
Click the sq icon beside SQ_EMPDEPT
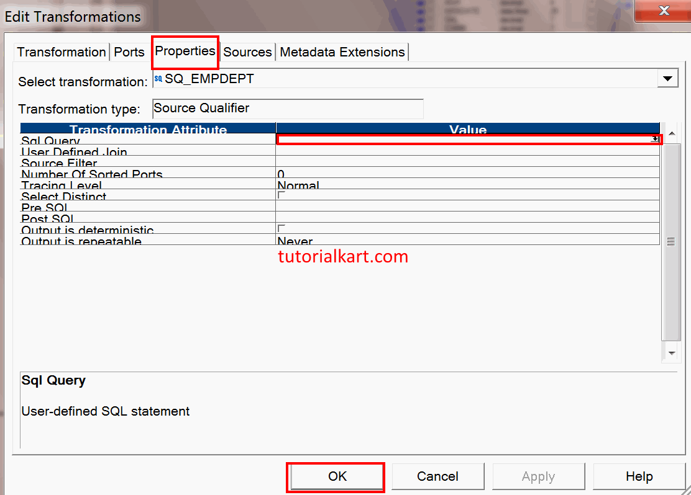tap(159, 78)
